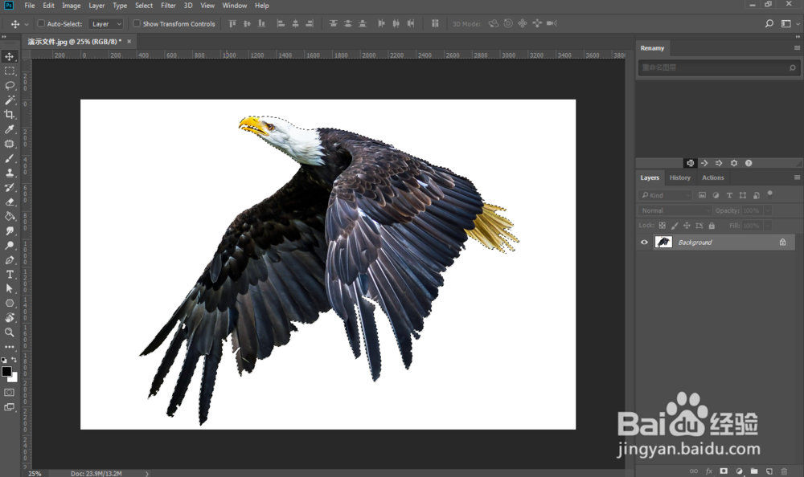Viewport: 804px width, 477px height.
Task: Open the layer Kind filter dropdown
Action: (x=666, y=195)
